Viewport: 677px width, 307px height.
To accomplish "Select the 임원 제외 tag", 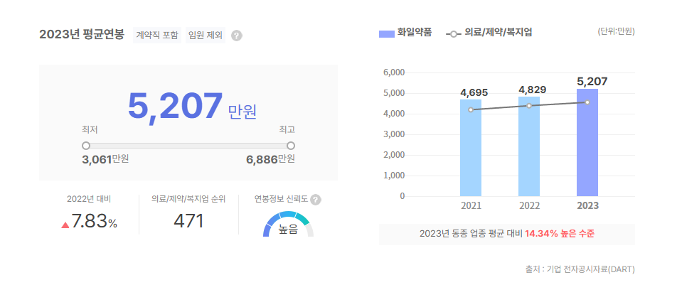I will pos(206,35).
